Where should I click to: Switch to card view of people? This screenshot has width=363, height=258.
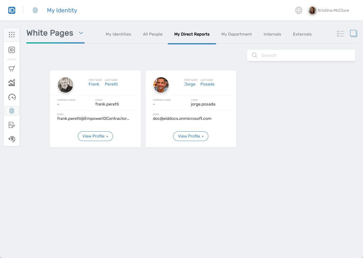point(354,33)
